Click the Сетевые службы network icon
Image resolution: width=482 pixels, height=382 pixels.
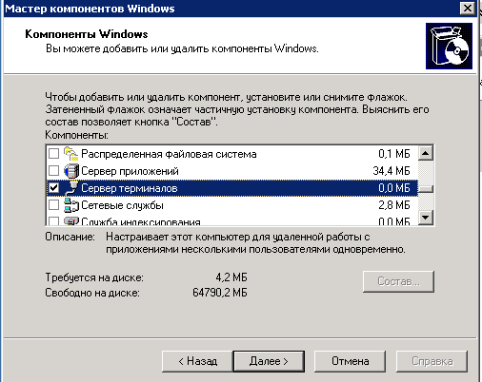tap(71, 205)
